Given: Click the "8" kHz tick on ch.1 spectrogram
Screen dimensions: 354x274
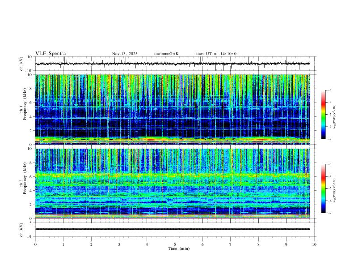Looking at the screenshot, I should click(x=31, y=89).
